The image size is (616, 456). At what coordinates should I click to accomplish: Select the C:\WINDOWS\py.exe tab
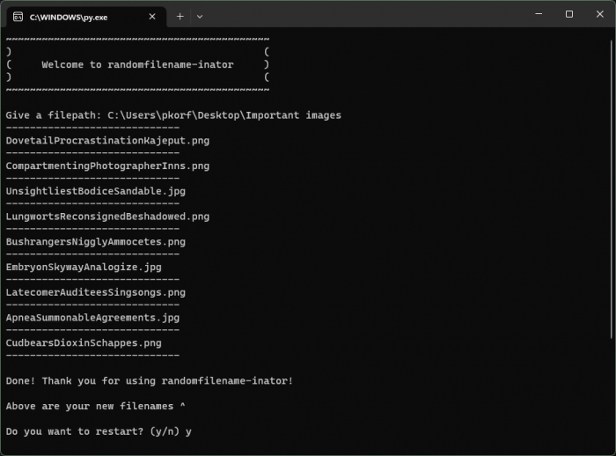(87, 17)
